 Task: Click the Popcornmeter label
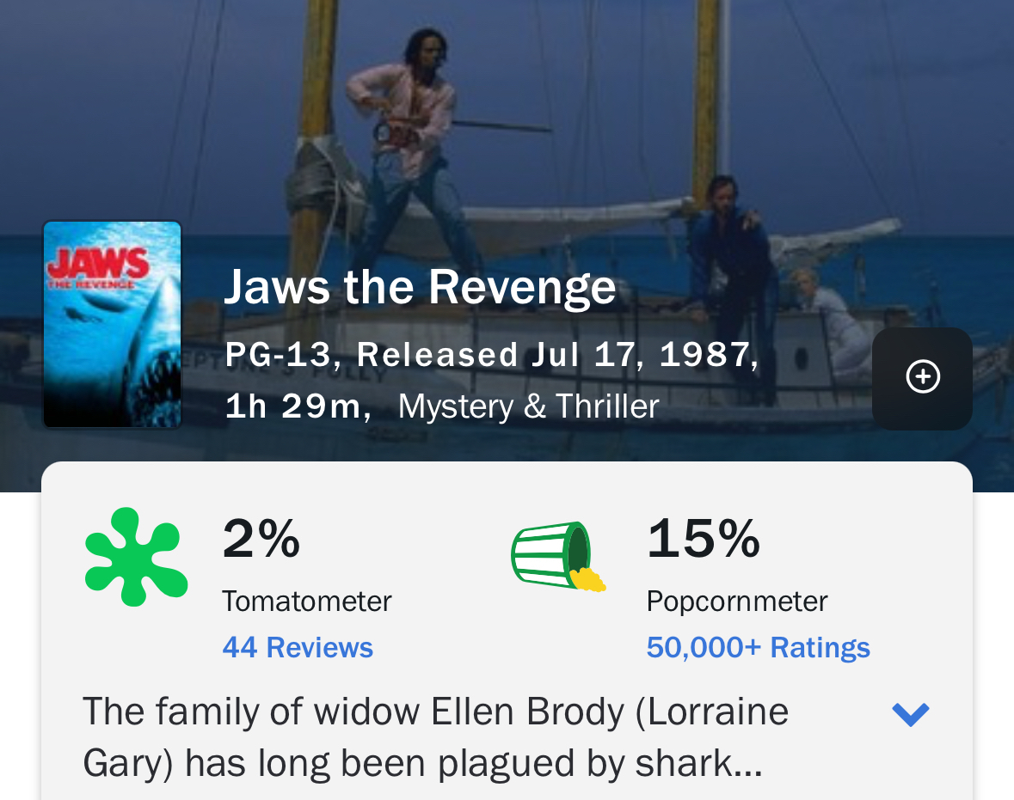pyautogui.click(x=737, y=601)
